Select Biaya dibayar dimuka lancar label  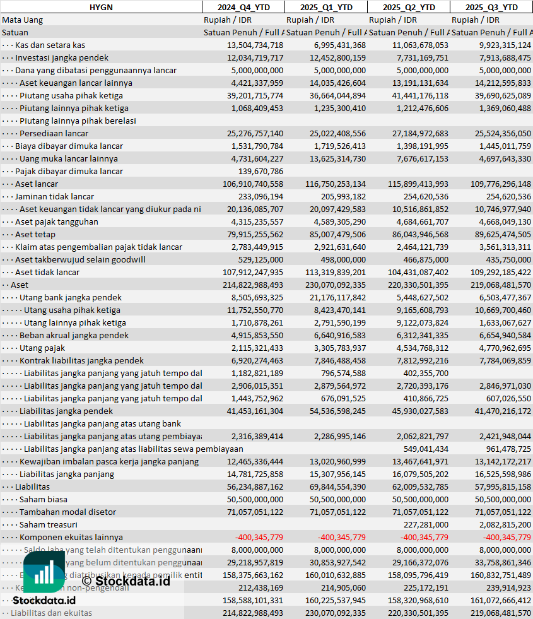click(x=69, y=146)
